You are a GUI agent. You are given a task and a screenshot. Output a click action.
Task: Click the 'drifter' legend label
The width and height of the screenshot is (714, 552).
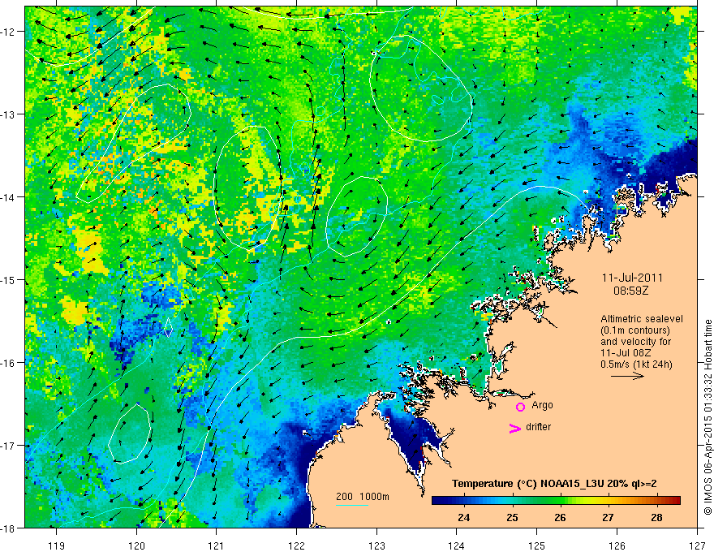point(538,427)
